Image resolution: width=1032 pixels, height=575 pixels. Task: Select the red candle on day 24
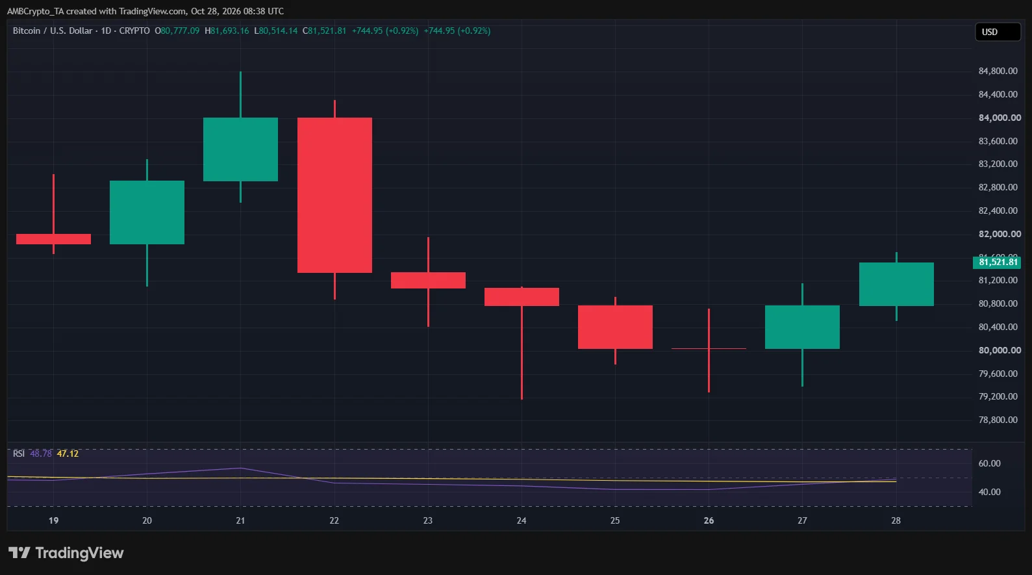click(x=522, y=297)
